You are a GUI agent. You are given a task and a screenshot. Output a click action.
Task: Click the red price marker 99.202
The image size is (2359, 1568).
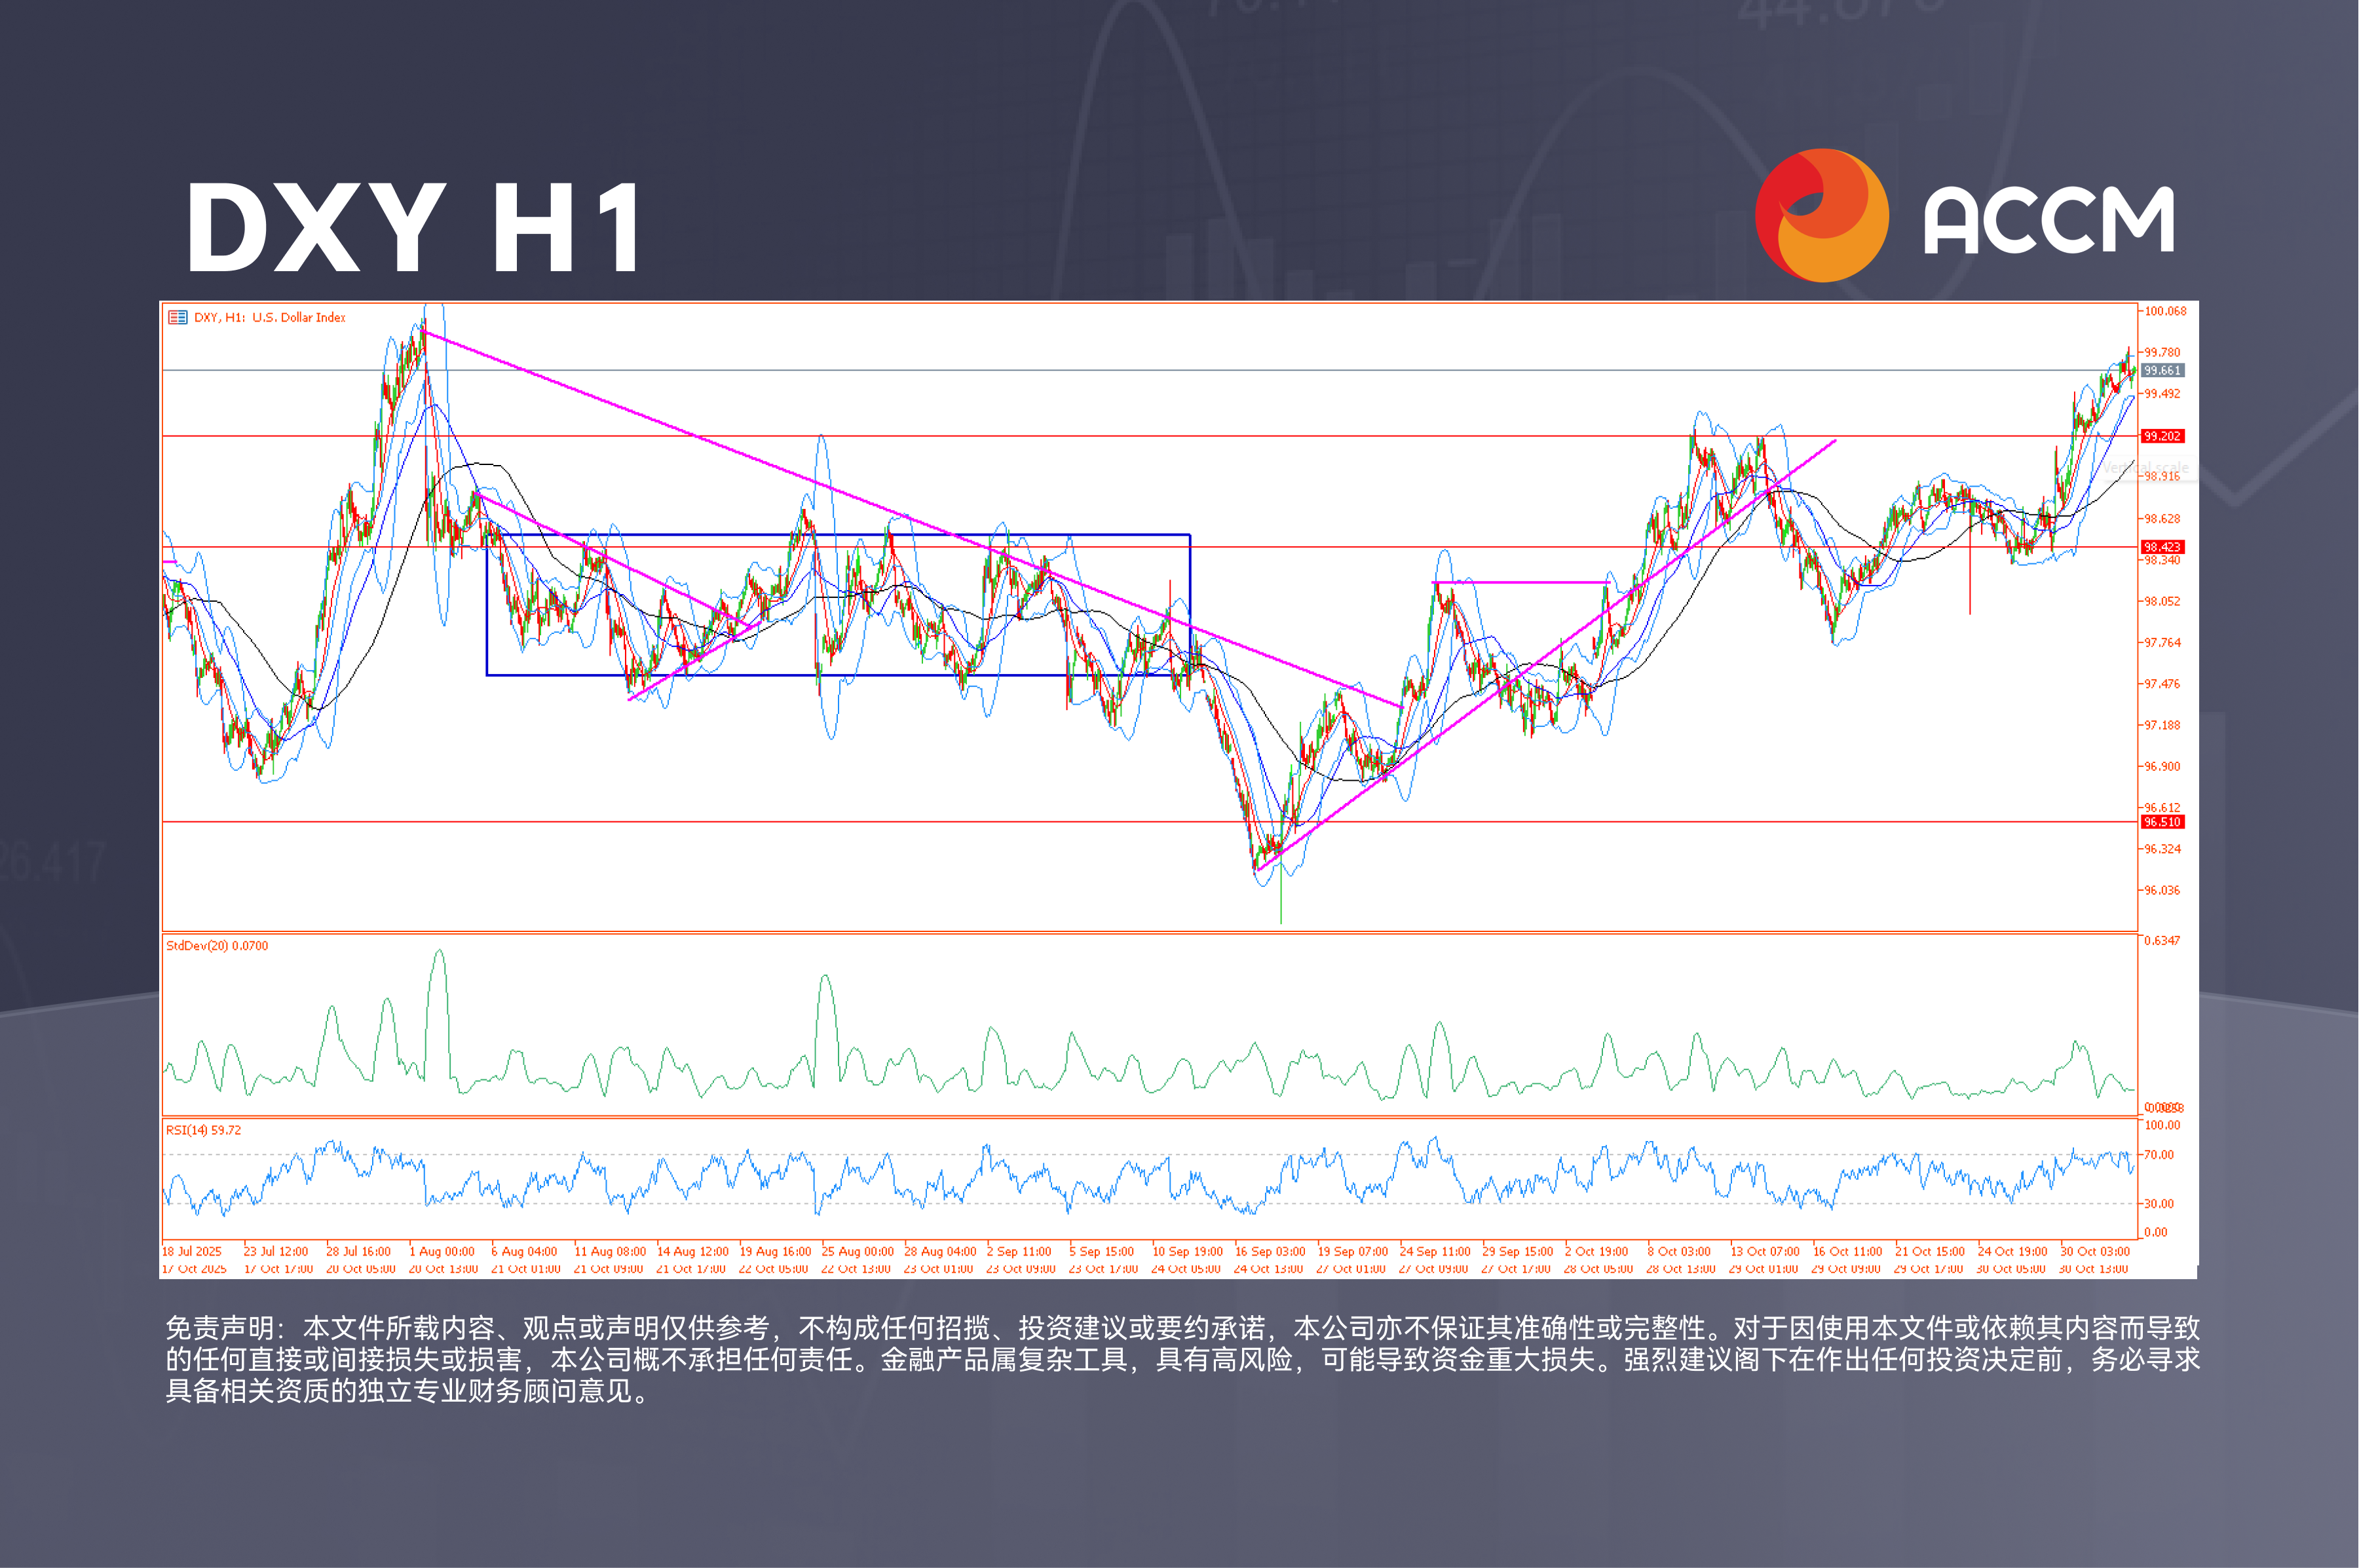tap(2162, 435)
